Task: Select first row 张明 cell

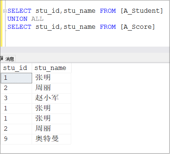Action: click(x=51, y=78)
